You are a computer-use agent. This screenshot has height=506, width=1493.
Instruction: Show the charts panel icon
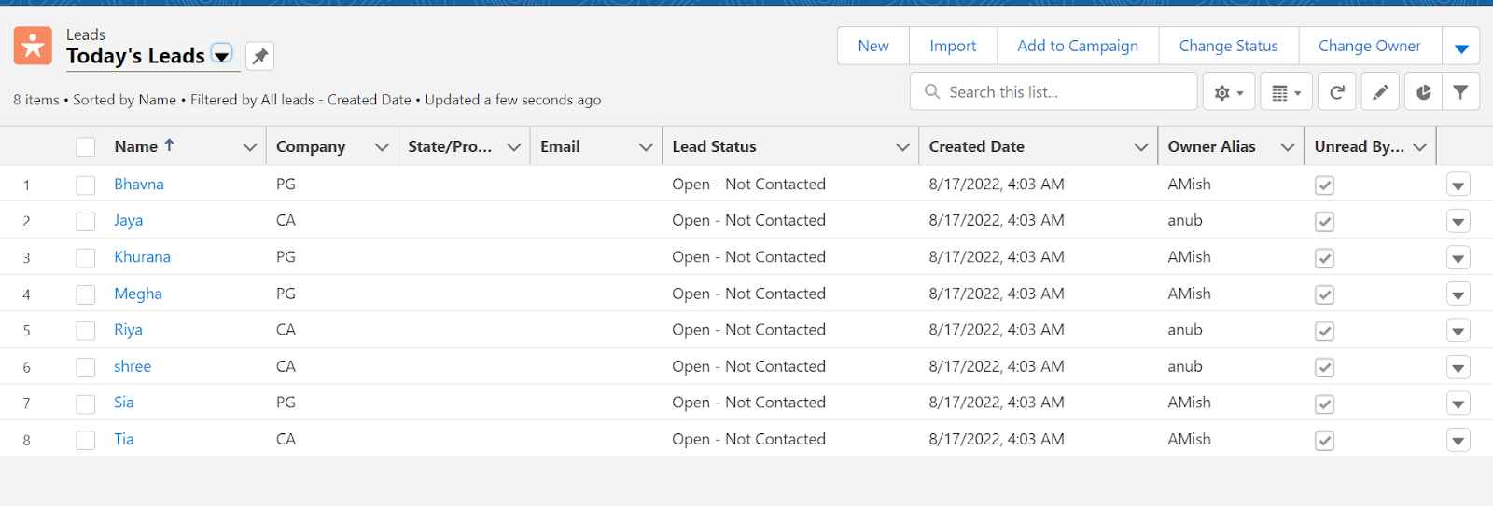(x=1423, y=92)
